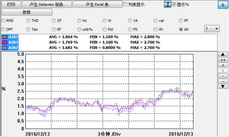Click the MIN = 0.8000 % value

coord(105,48)
